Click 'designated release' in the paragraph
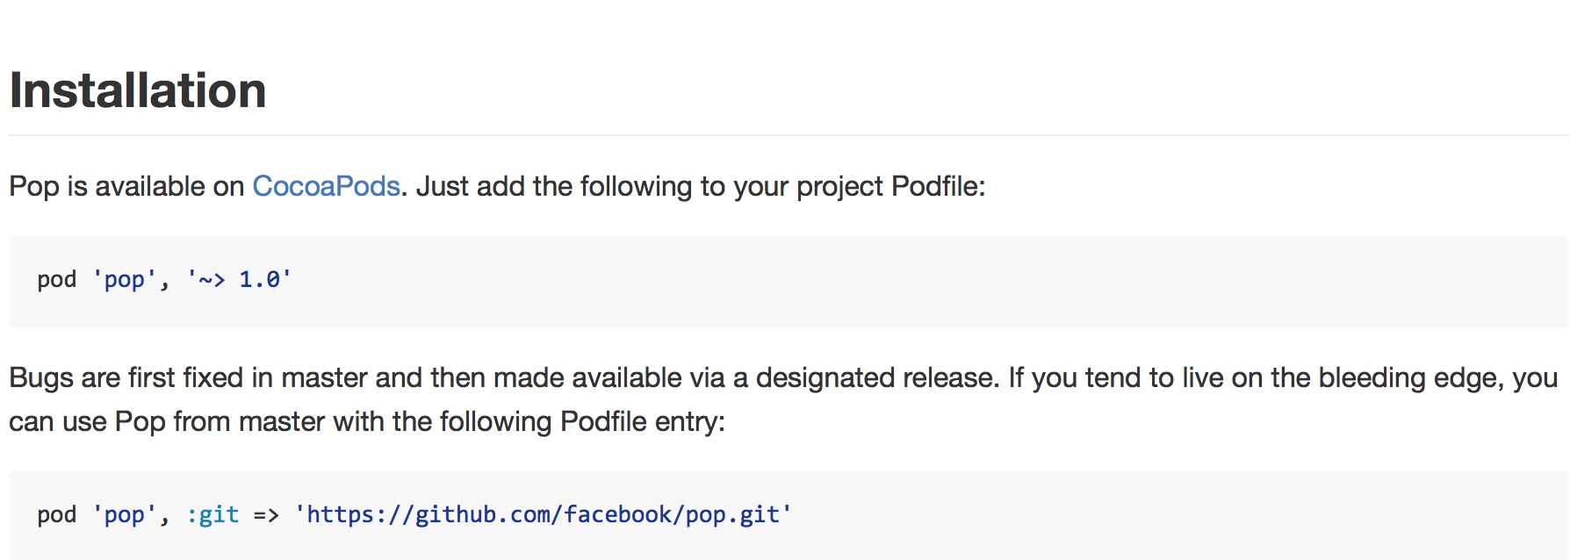 tap(875, 377)
